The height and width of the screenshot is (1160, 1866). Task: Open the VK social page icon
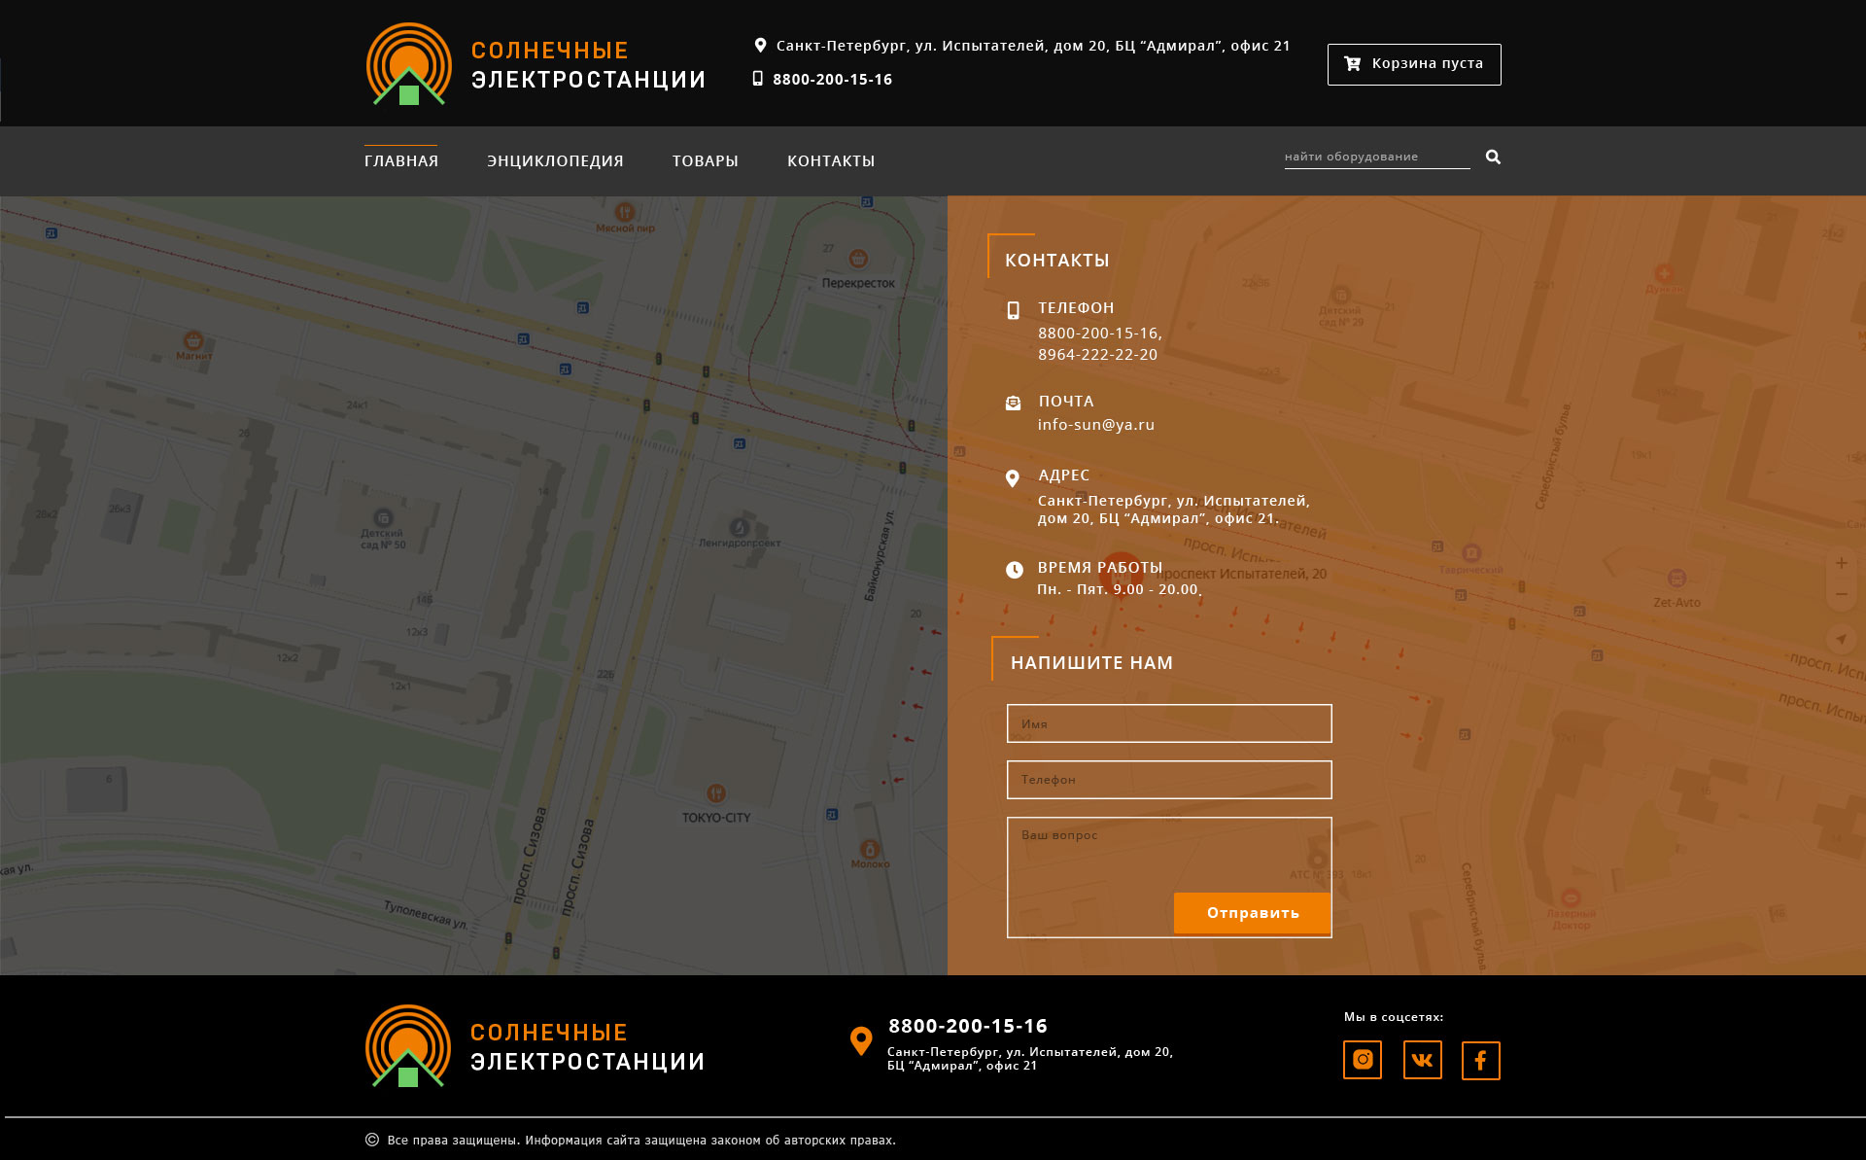[x=1422, y=1060]
